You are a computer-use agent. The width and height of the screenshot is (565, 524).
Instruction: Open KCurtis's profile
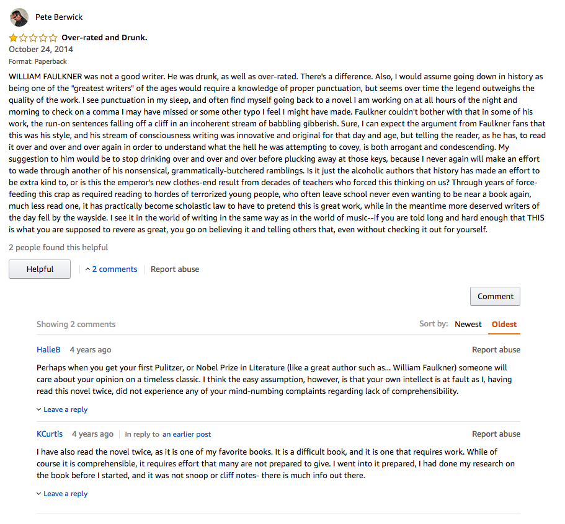(50, 434)
